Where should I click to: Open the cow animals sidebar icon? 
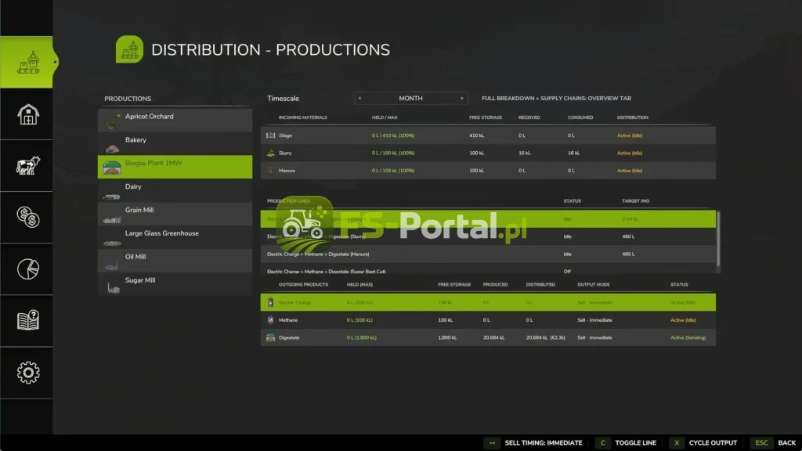pyautogui.click(x=27, y=166)
